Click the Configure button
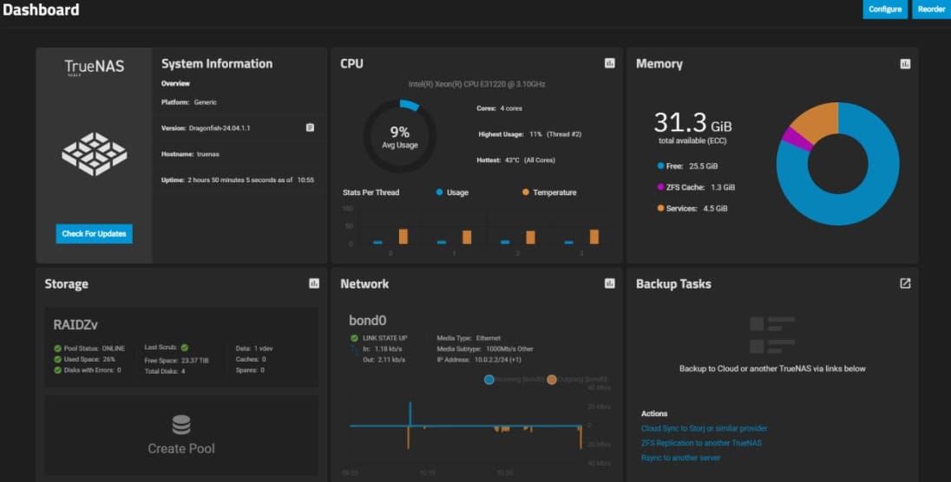 (x=885, y=10)
